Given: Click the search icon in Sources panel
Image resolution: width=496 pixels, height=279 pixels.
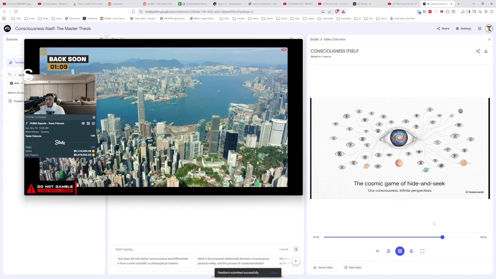Looking at the screenshot, I should [10, 74].
